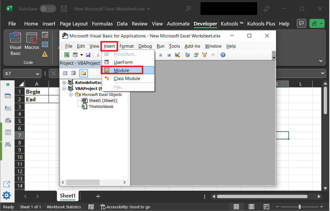This screenshot has width=330, height=211.
Task: Open Visual Basic editor from ribbon
Action: tap(15, 44)
